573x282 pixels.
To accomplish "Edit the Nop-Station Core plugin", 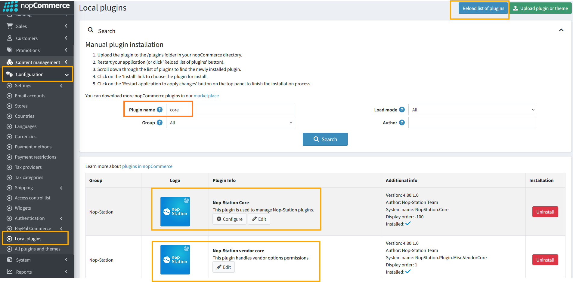I will coord(259,219).
